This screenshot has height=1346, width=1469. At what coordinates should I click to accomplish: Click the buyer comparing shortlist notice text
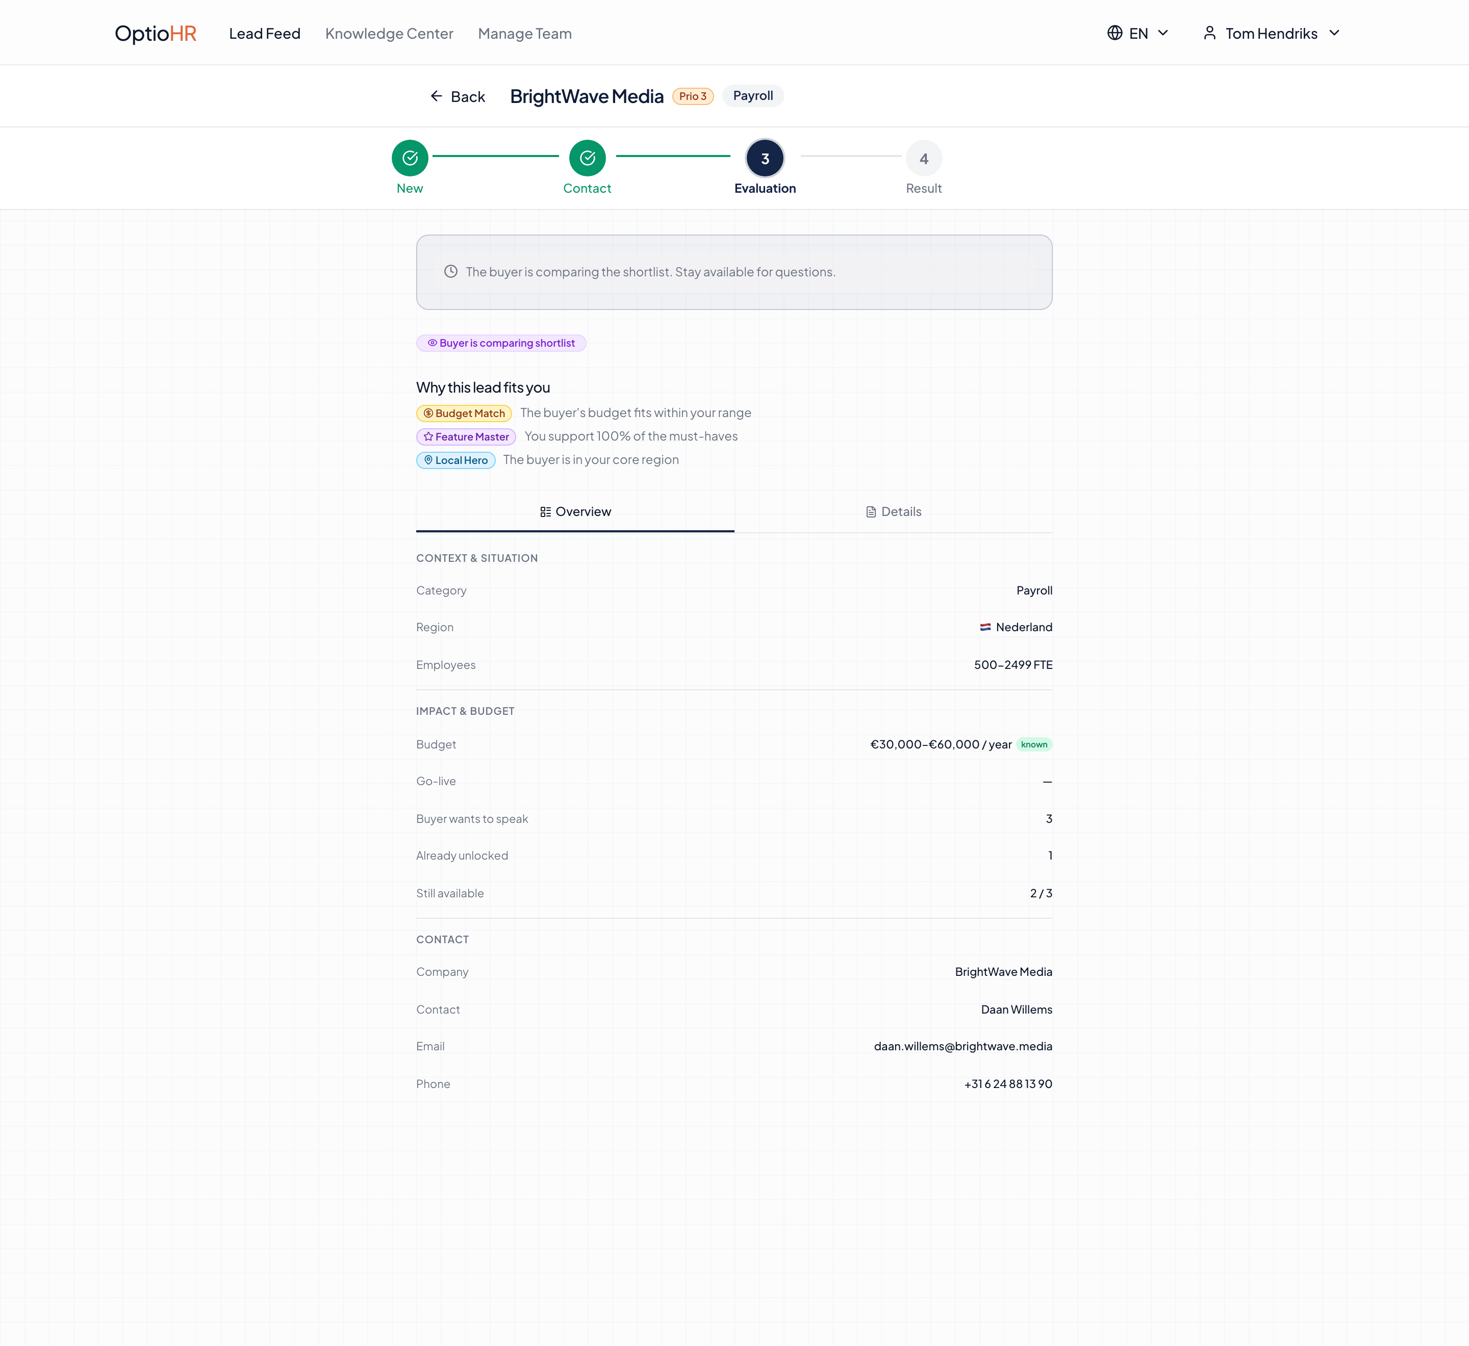[651, 272]
